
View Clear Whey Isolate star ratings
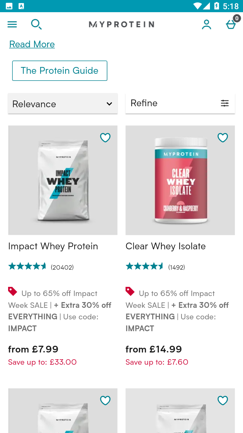tap(145, 267)
